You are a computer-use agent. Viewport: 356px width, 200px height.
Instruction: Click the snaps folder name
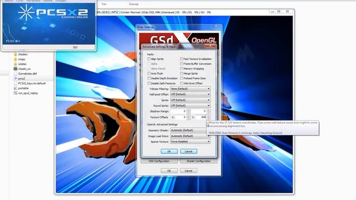[x=22, y=59]
